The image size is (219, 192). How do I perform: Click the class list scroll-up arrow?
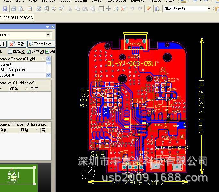(48, 59)
